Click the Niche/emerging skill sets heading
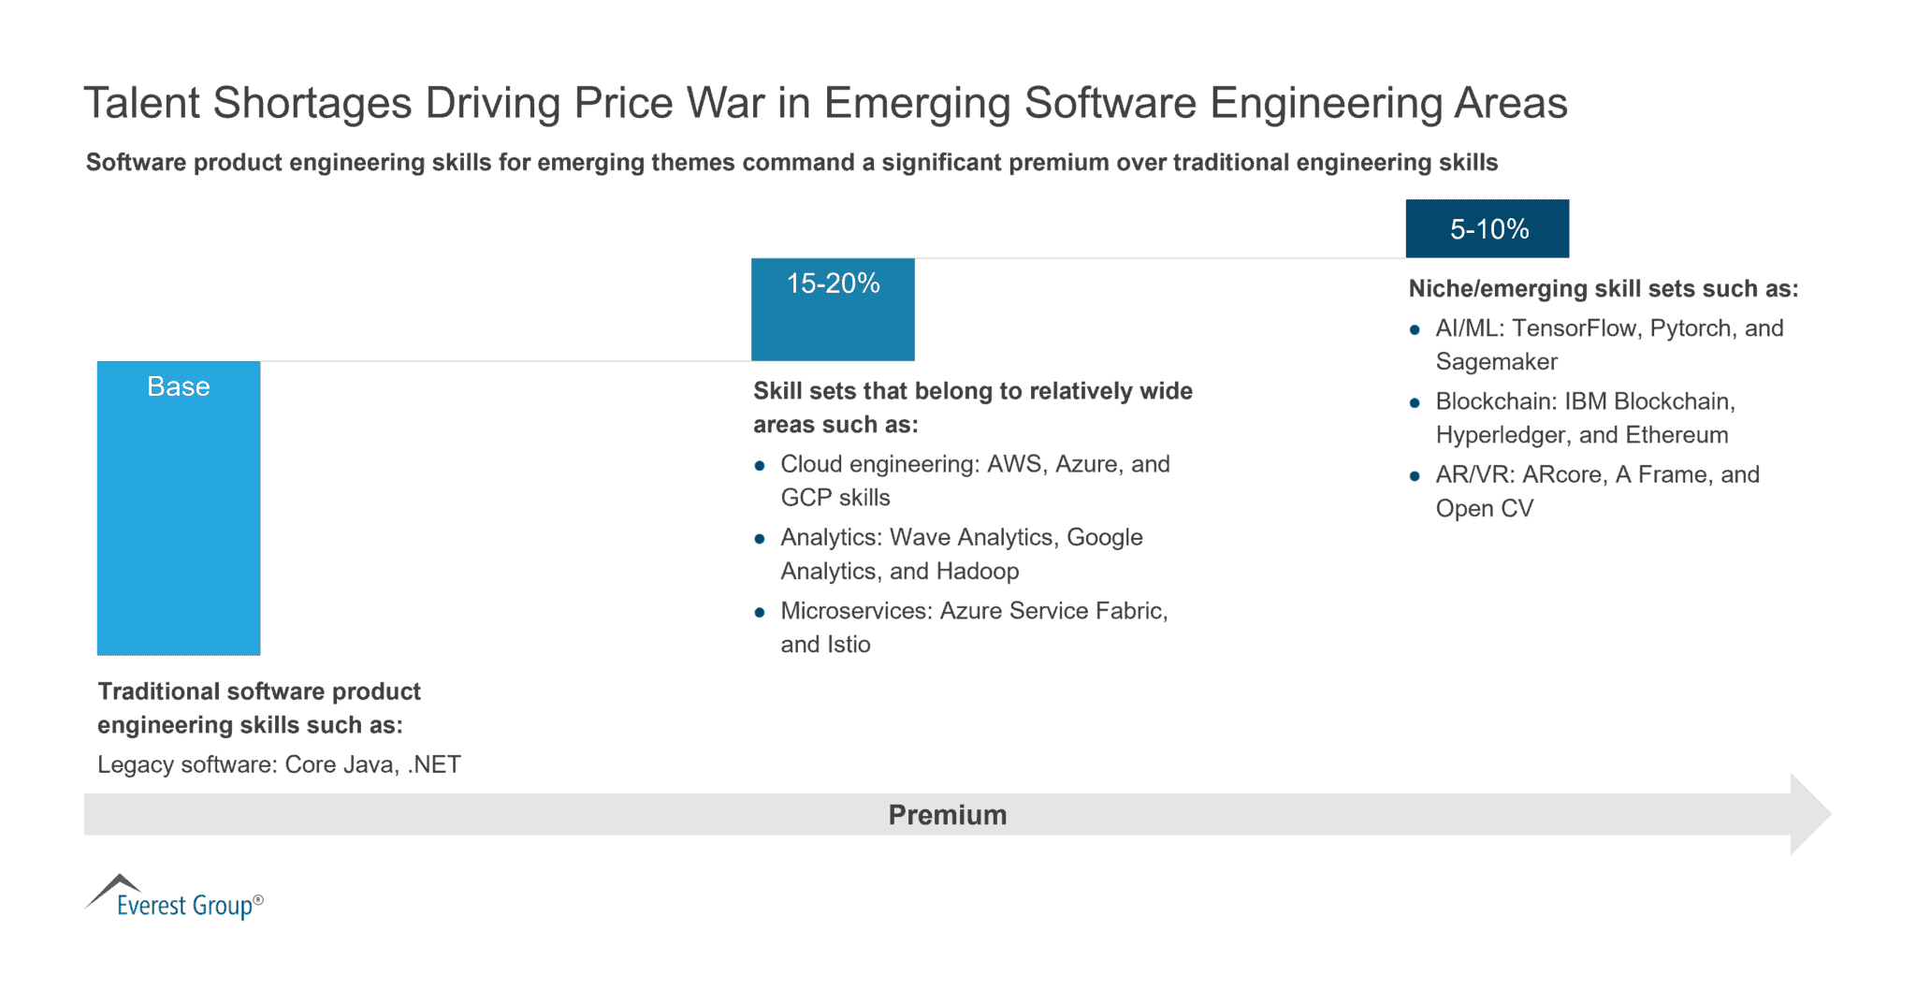The height and width of the screenshot is (1003, 1916). (1604, 289)
